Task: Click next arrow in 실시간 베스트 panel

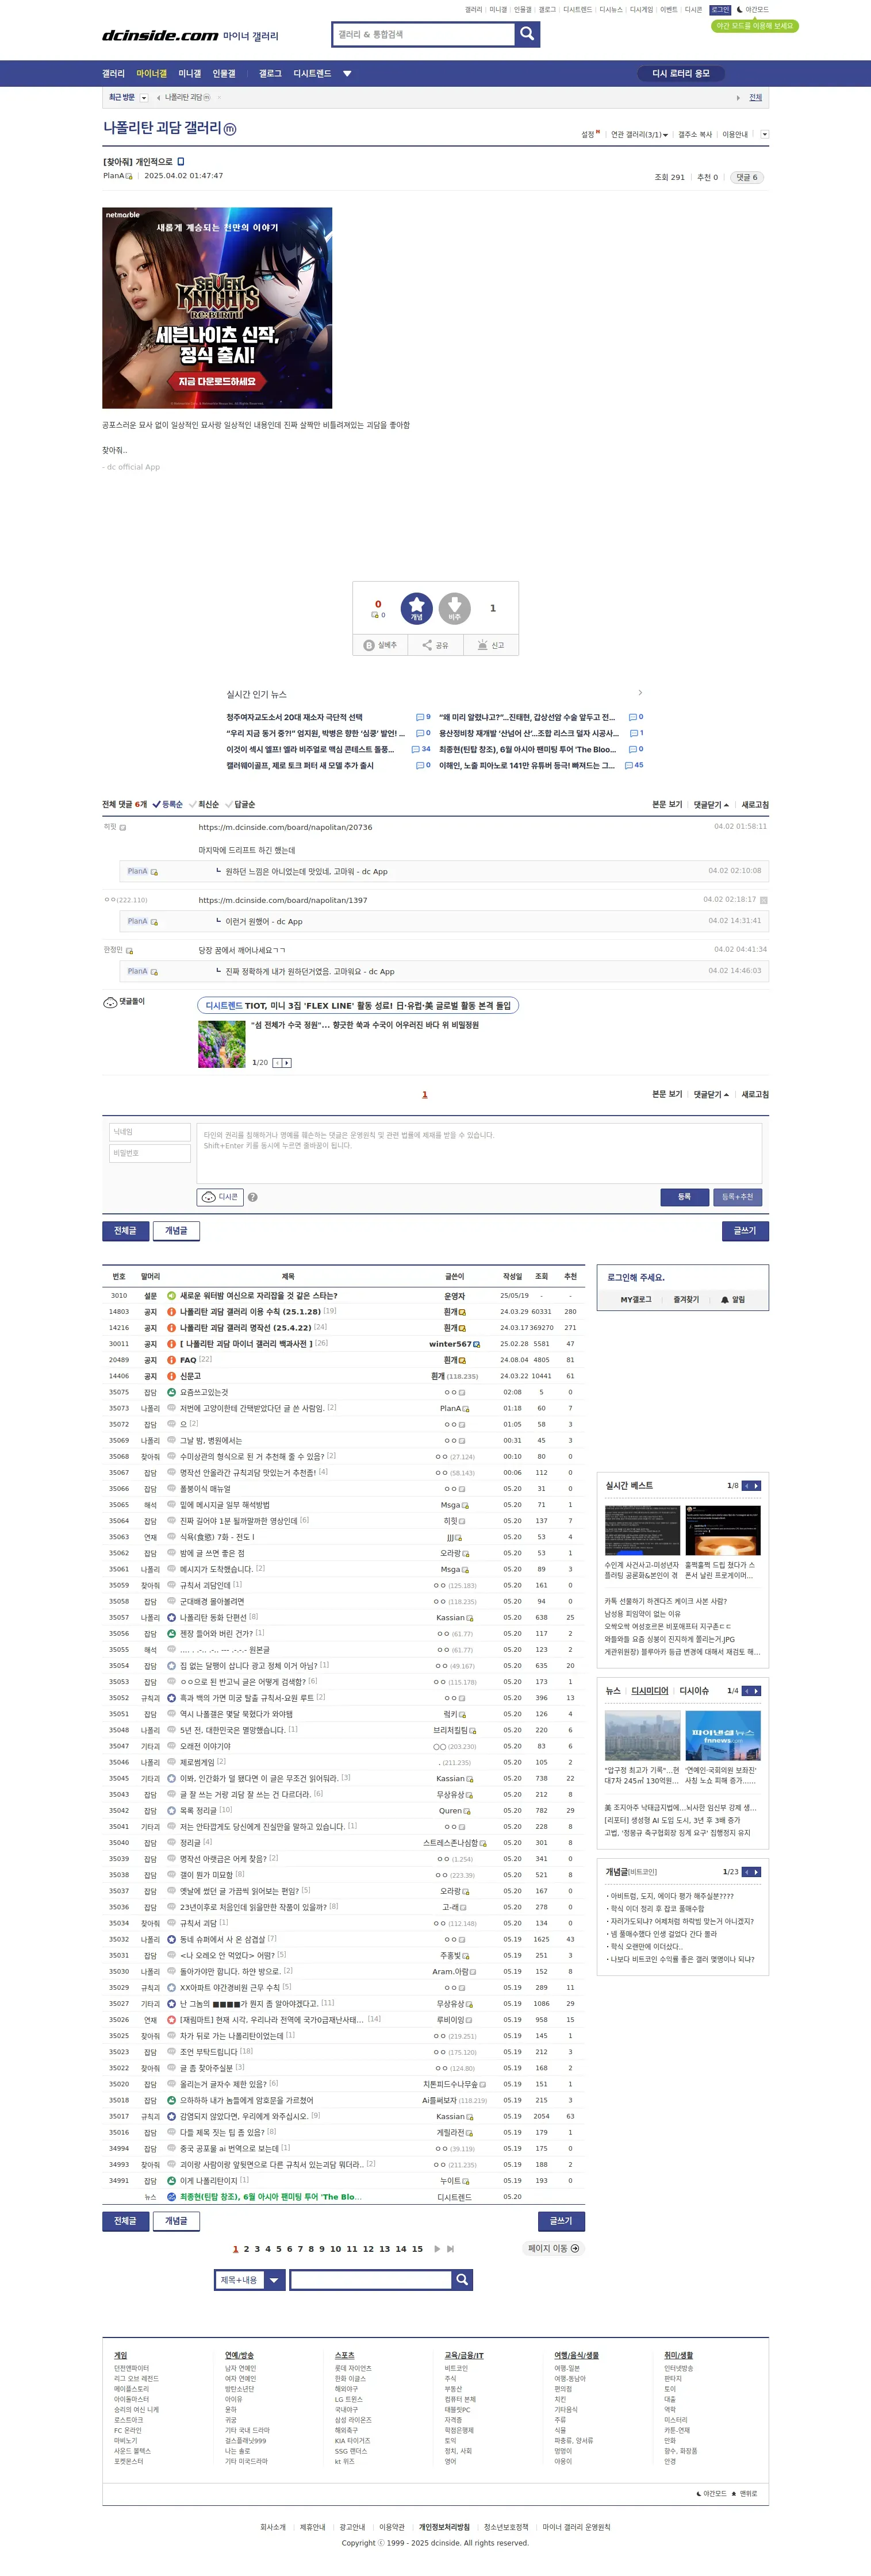Action: pyautogui.click(x=756, y=1486)
